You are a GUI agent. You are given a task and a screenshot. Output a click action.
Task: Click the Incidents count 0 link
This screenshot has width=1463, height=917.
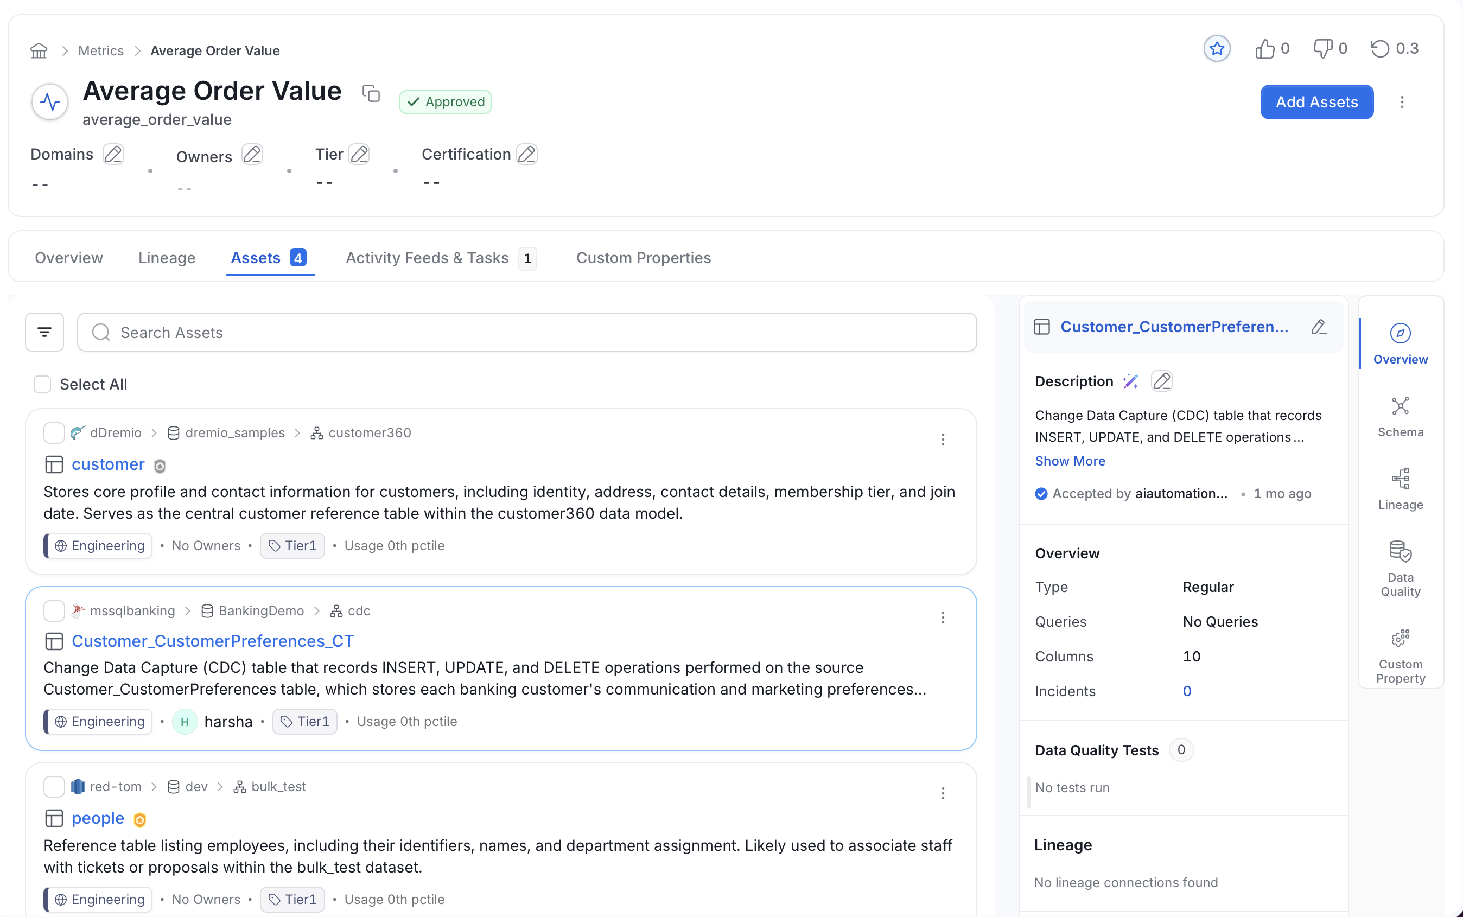(1187, 691)
